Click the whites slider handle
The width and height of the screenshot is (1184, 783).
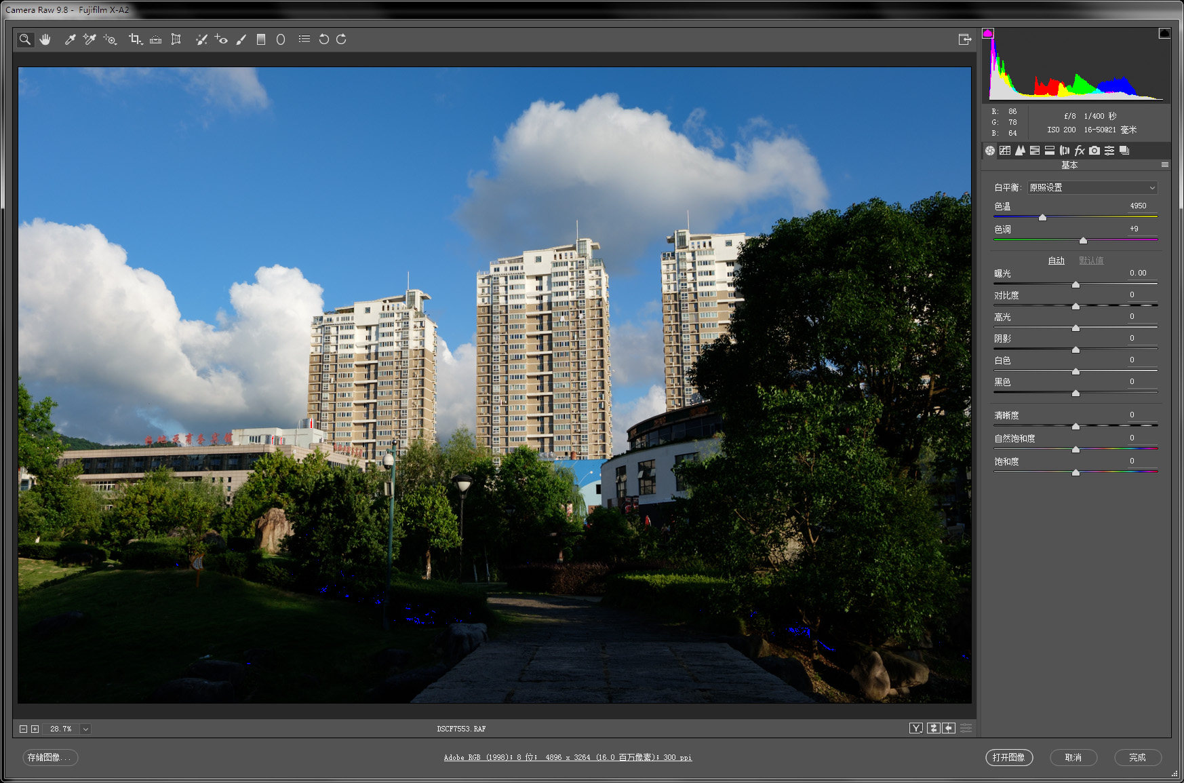[1076, 371]
